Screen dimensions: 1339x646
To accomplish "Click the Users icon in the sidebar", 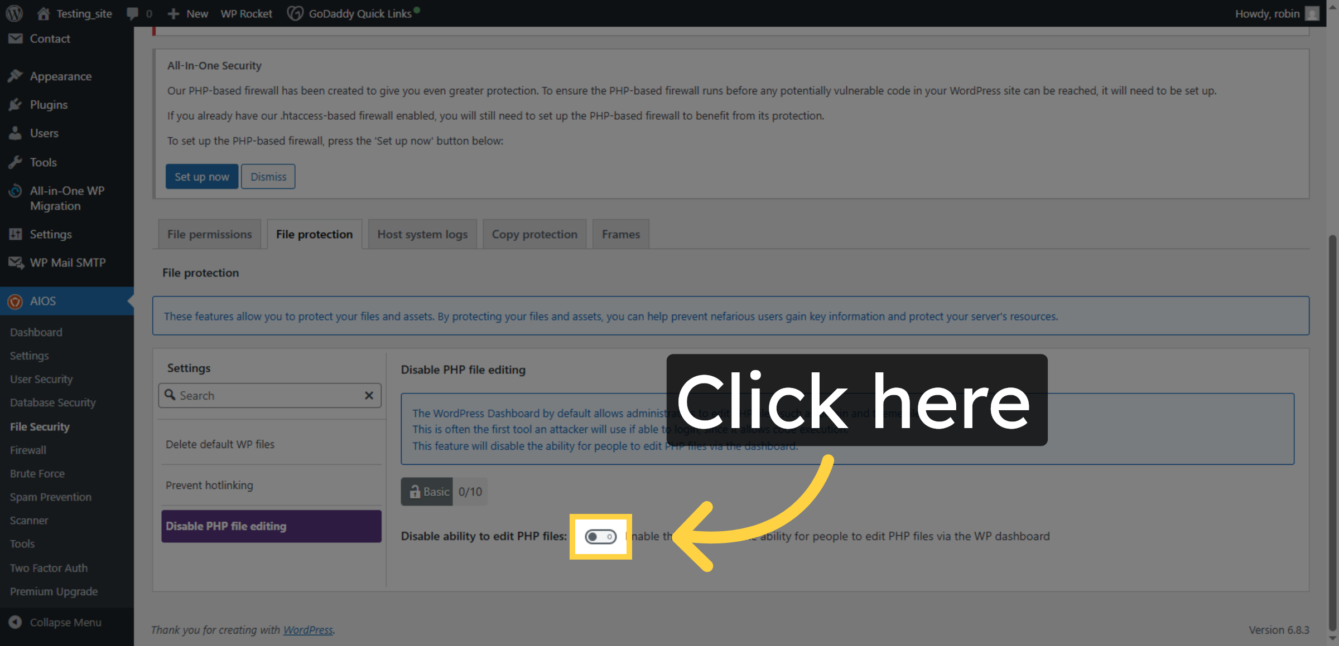I will click(15, 133).
